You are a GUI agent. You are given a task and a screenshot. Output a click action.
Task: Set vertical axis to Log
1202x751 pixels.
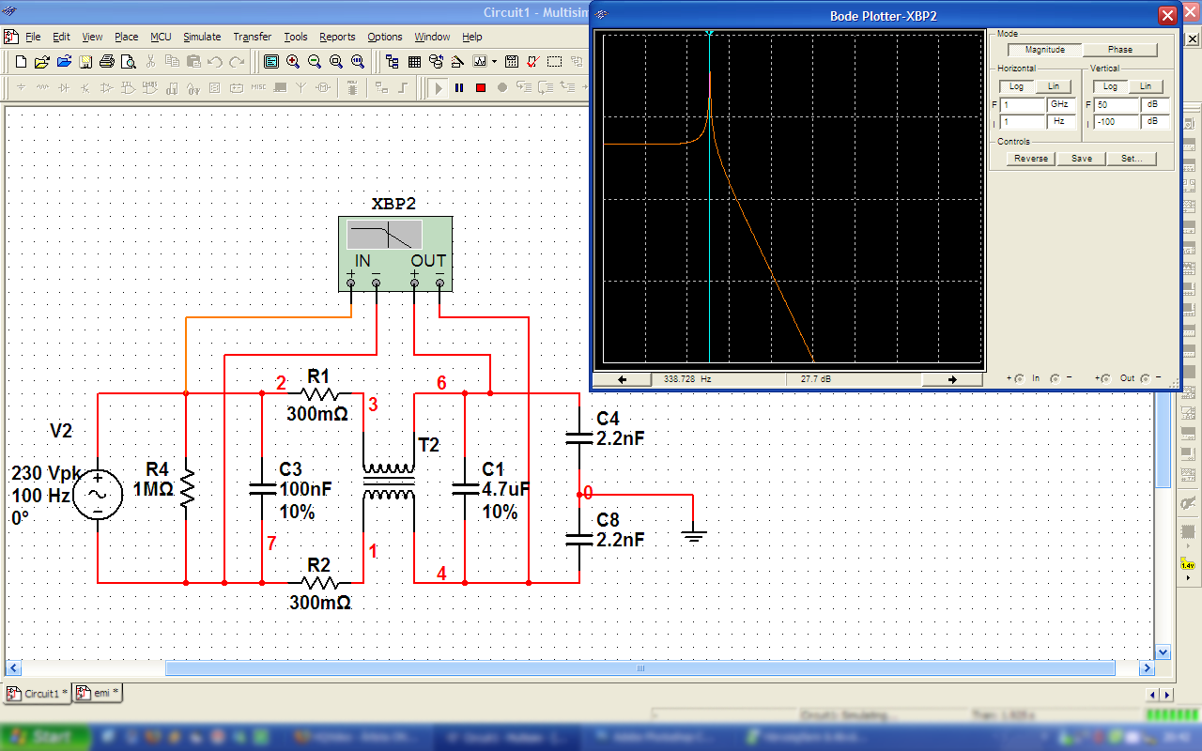(1110, 86)
